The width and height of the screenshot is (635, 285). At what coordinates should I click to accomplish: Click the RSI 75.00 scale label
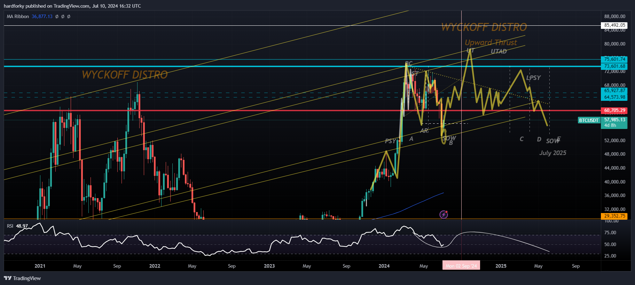pyautogui.click(x=610, y=233)
